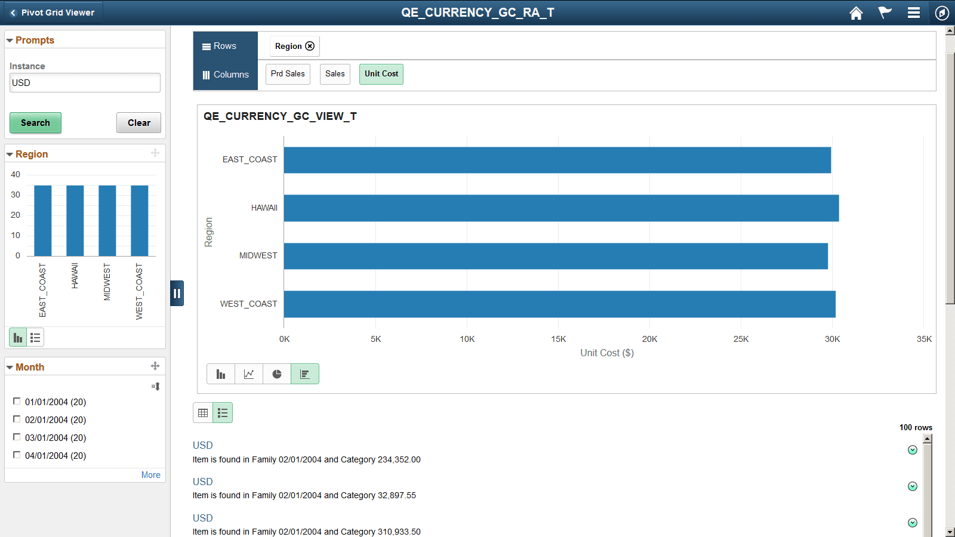
Task: Open More in the Month facet
Action: click(x=150, y=474)
